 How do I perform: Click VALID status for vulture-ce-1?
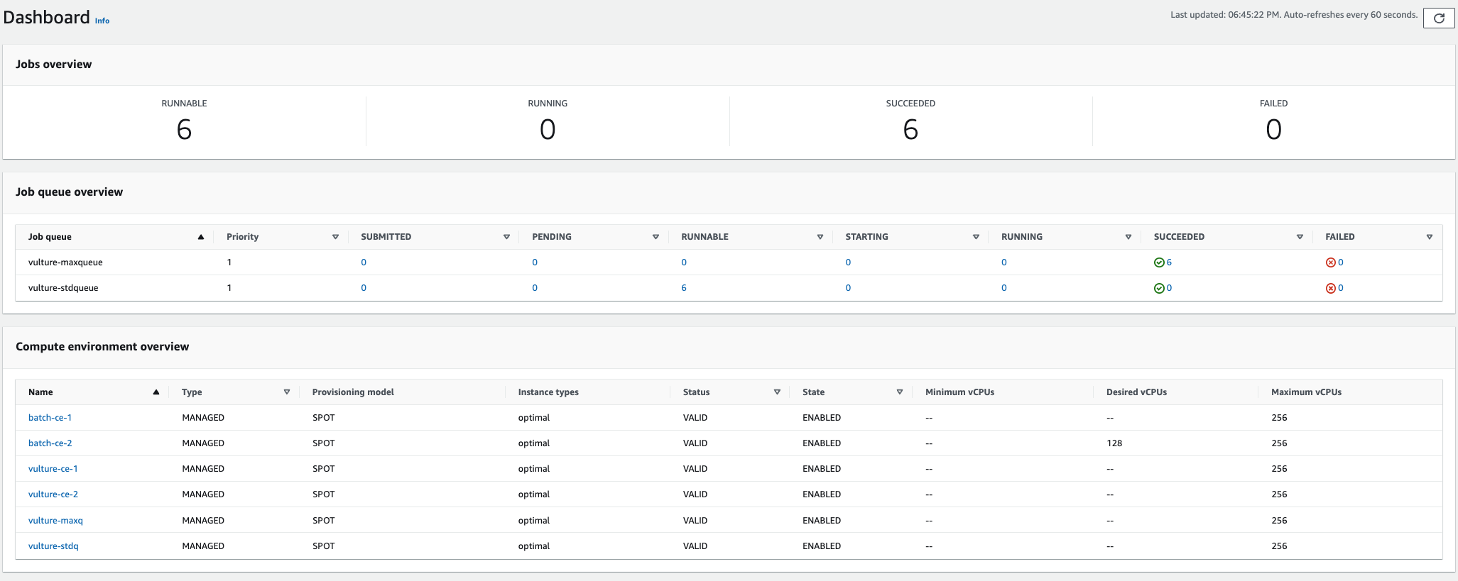click(695, 469)
